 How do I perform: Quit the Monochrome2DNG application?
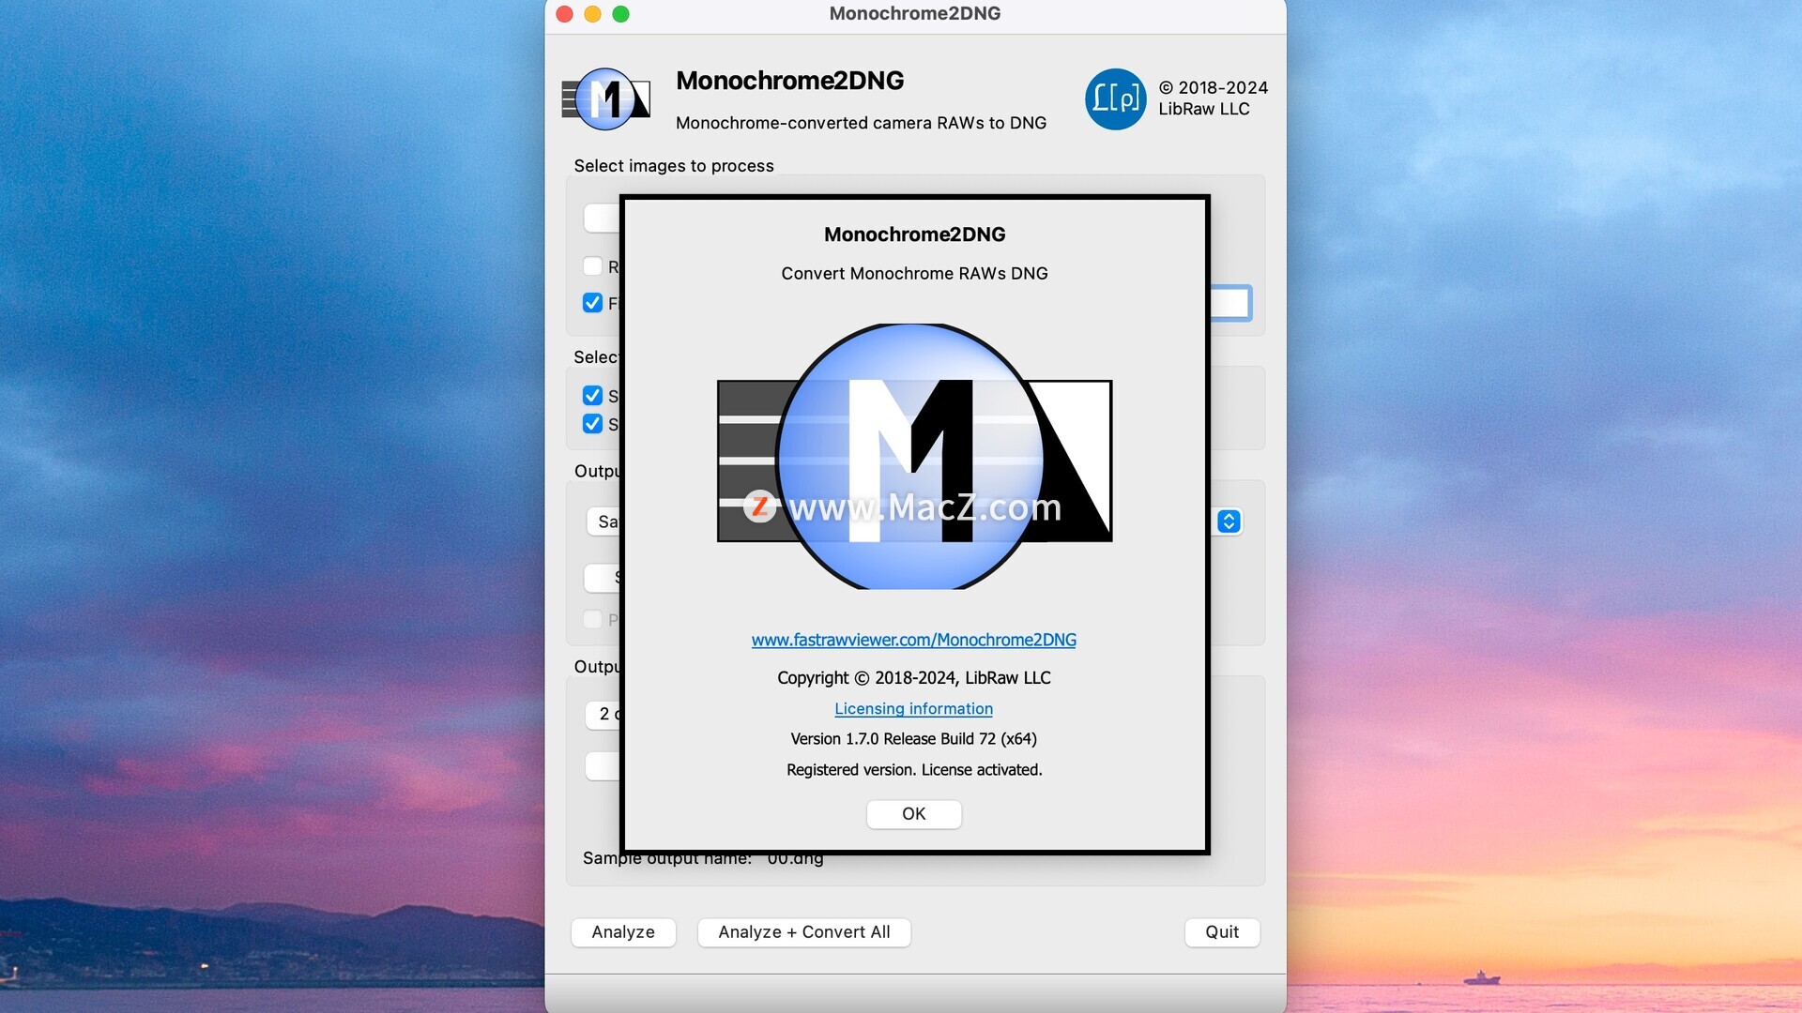coord(1222,932)
